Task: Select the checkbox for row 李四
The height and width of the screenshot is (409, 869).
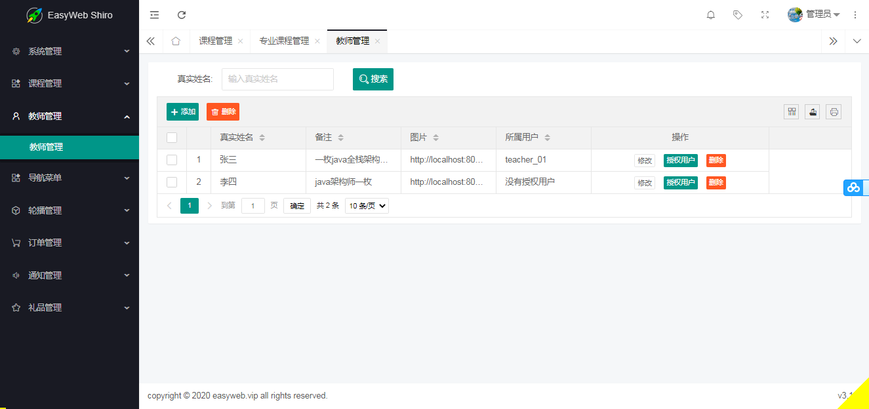Action: pyautogui.click(x=172, y=182)
